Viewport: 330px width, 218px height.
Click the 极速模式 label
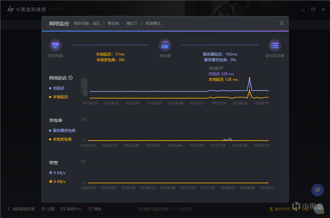point(153,23)
